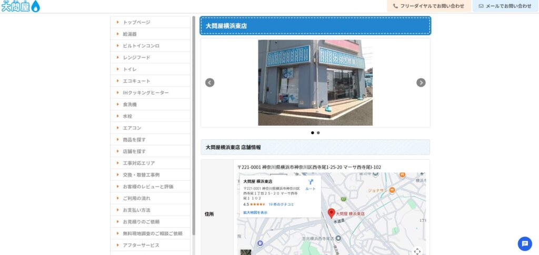Open トップページ from the sidebar menu
This screenshot has width=539, height=255.
pos(136,22)
